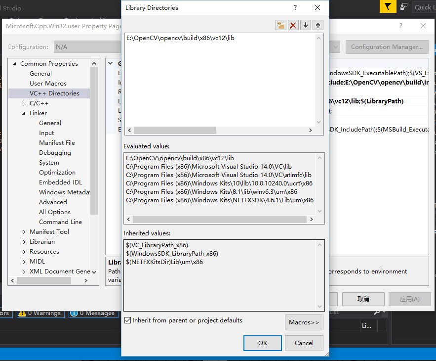Open the Visual Studio notifications flag
This screenshot has height=361, width=436.
[388, 6]
